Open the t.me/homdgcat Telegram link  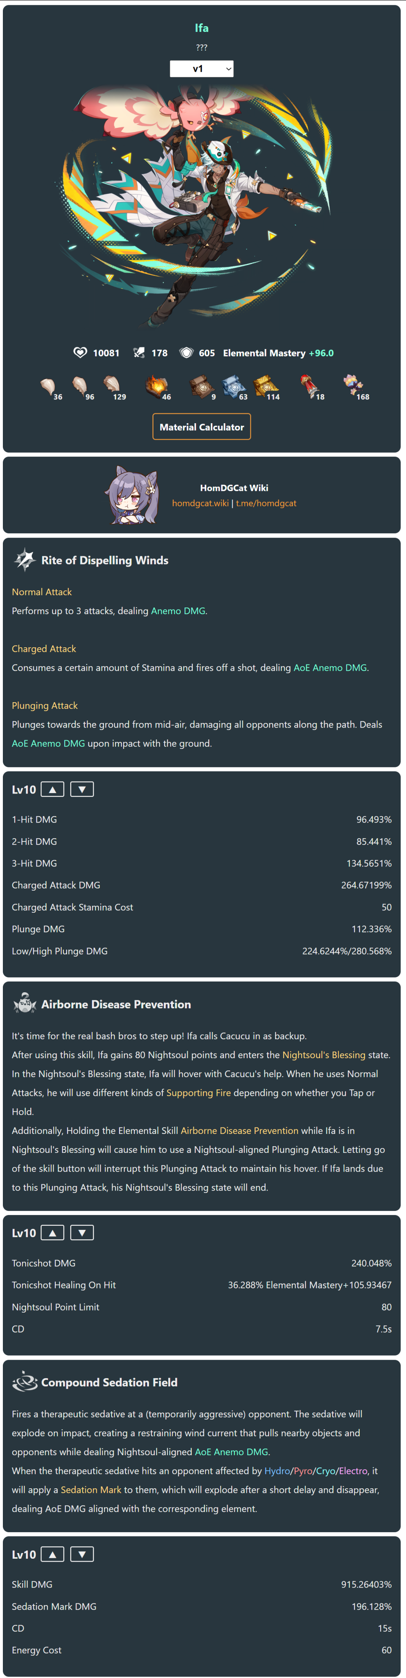click(x=266, y=503)
